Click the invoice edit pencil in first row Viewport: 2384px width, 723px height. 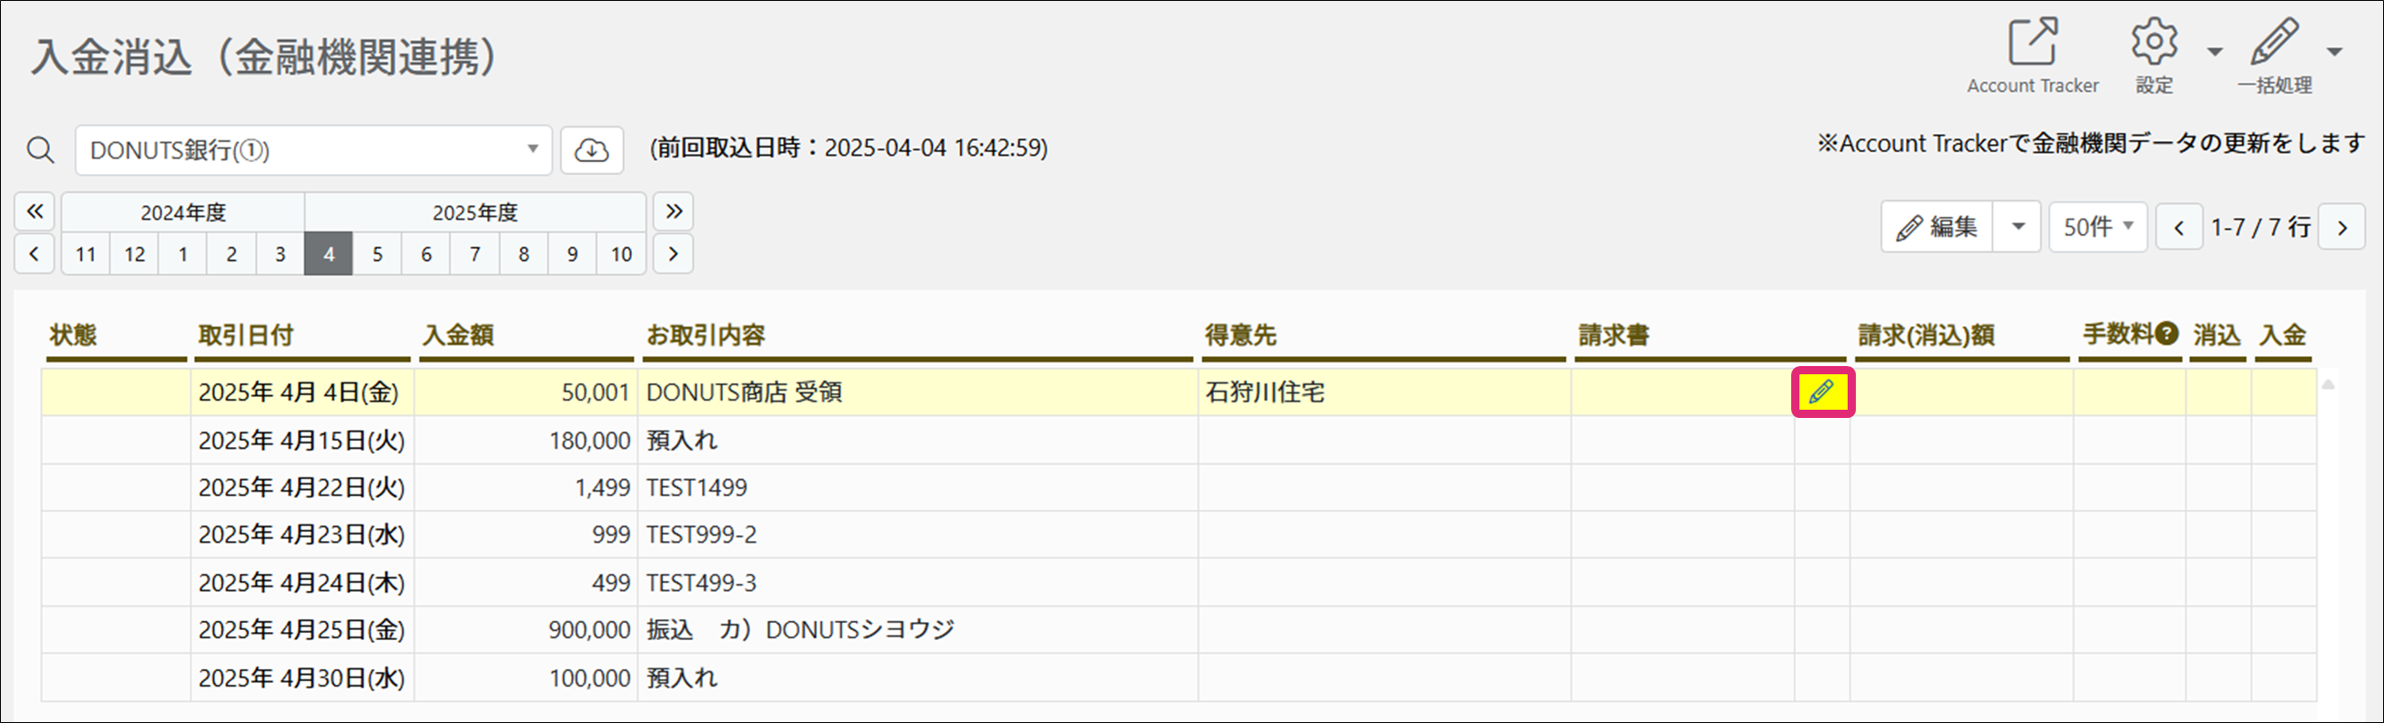[x=1822, y=392]
